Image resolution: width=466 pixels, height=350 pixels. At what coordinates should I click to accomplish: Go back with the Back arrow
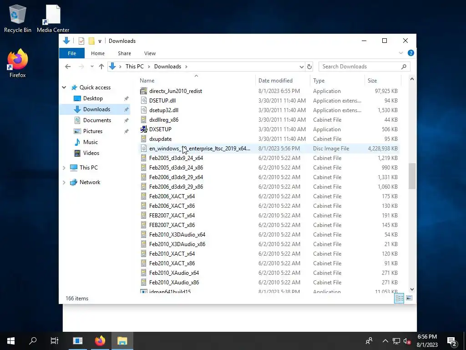68,67
